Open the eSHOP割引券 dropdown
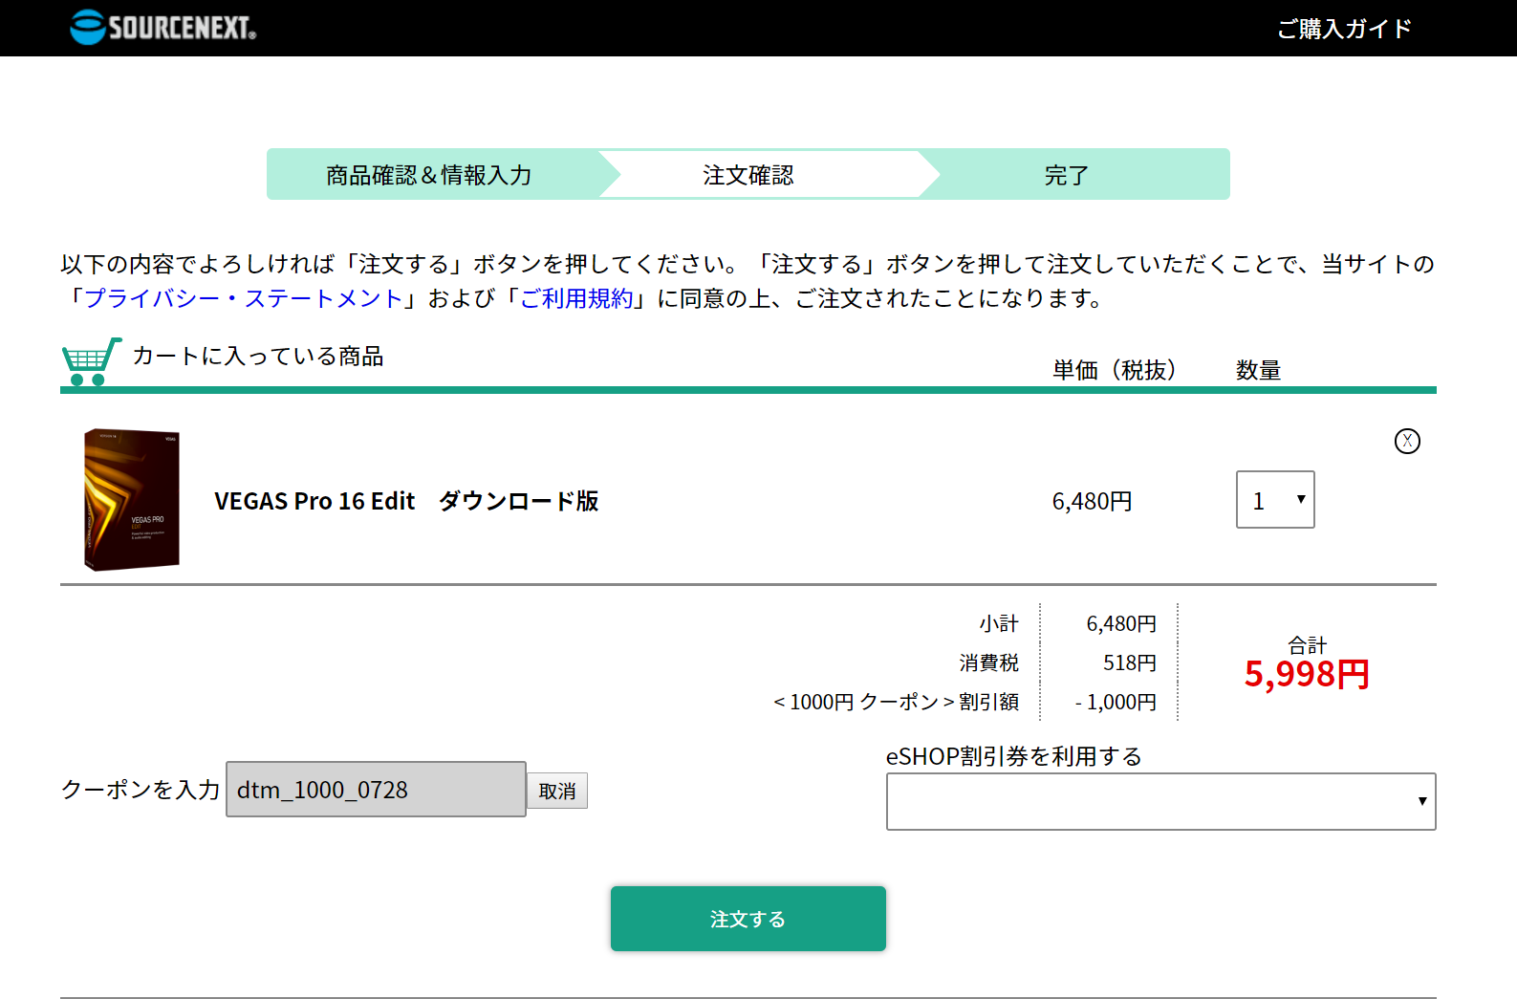This screenshot has width=1517, height=999. (x=1160, y=801)
